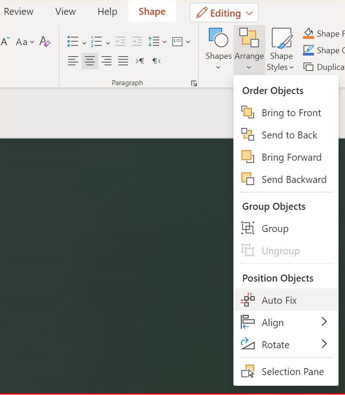Click the Auto Fix icon
Image resolution: width=345 pixels, height=395 pixels.
[x=248, y=300]
